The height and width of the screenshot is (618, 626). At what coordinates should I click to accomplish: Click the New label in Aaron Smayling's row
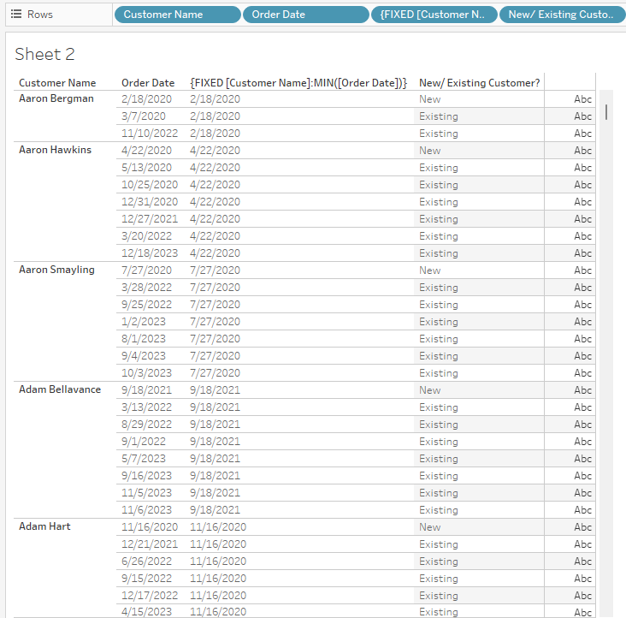(x=430, y=270)
